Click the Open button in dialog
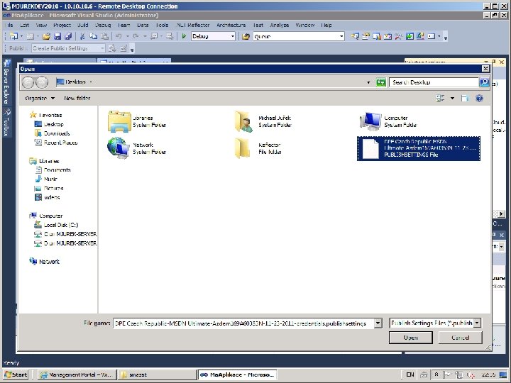This screenshot has width=511, height=383. coord(411,338)
